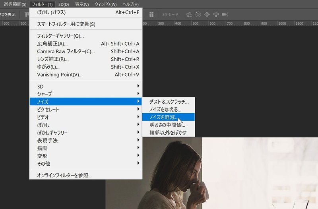Choose ノイズを加える... filter
Image resolution: width=318 pixels, height=209 pixels.
pos(168,109)
